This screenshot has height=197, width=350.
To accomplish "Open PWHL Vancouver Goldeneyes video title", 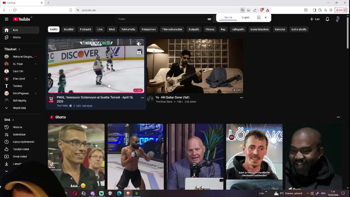I will [95, 99].
